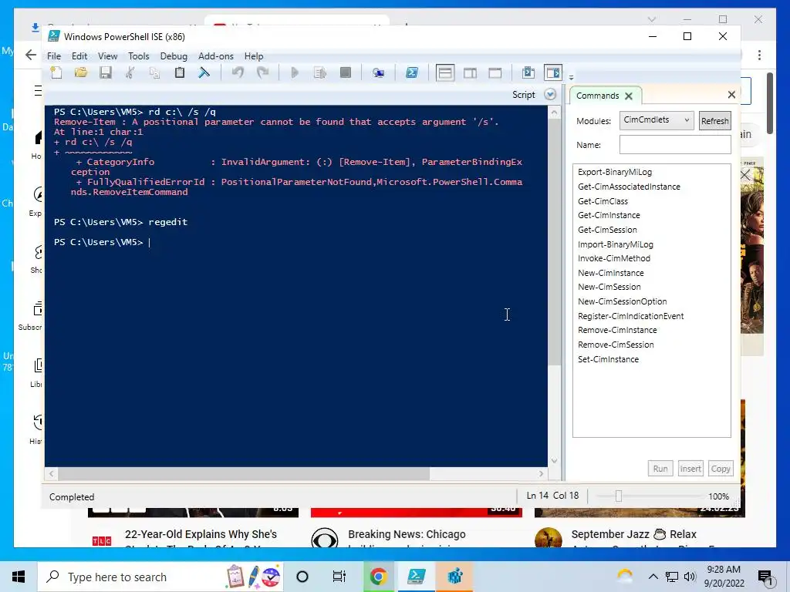Viewport: 790px width, 592px height.
Task: Select Import-BinaryMiLog command
Action: (x=615, y=244)
